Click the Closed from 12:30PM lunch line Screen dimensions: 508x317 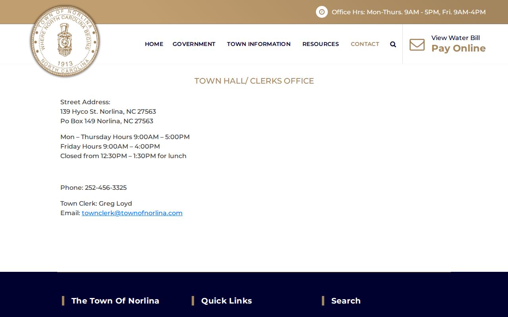click(123, 156)
